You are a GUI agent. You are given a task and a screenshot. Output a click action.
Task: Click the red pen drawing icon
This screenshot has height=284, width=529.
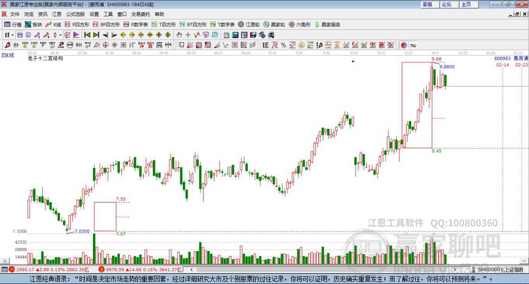pyautogui.click(x=7, y=45)
